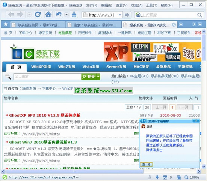Open the 下载中心 top link
This screenshot has height=181, width=207.
coord(26,33)
